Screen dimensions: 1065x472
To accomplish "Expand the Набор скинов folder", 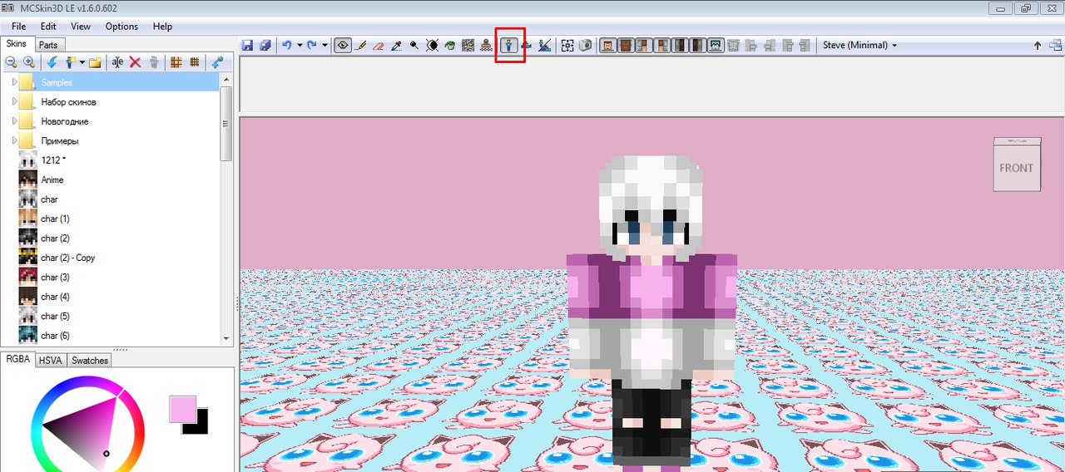I will coord(14,101).
